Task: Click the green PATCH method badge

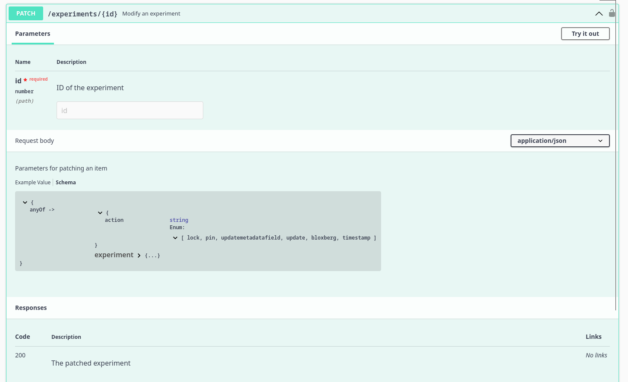Action: point(25,13)
